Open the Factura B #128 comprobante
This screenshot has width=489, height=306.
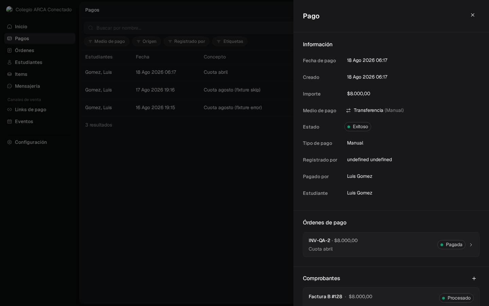(x=391, y=297)
